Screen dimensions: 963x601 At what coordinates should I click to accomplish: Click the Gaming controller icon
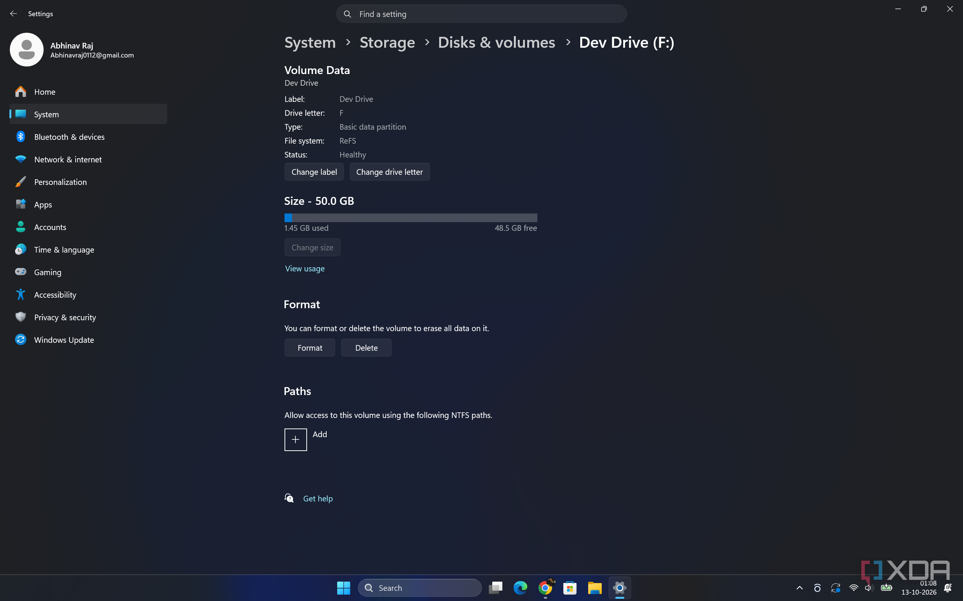click(21, 272)
